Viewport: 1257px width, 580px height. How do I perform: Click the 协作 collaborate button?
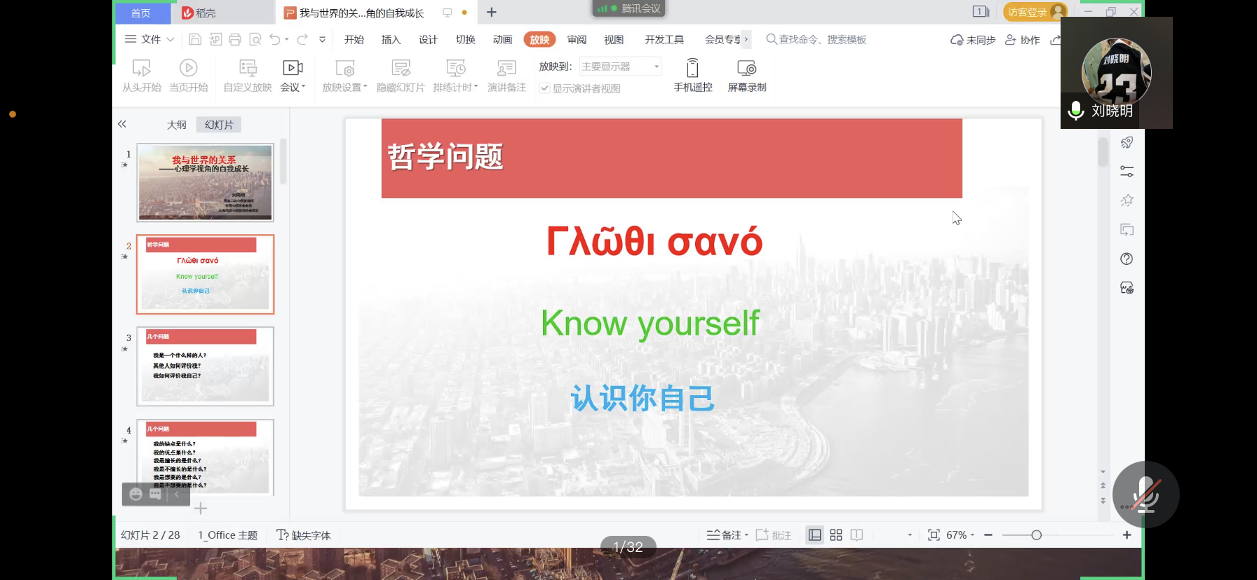[x=1023, y=40]
